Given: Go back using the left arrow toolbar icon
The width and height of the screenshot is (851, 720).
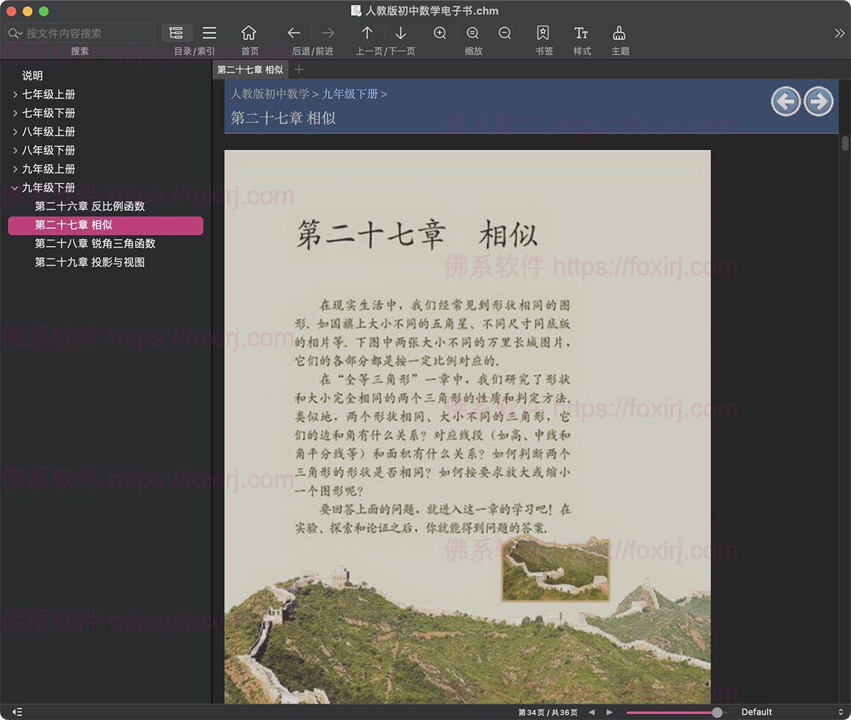Looking at the screenshot, I should [x=294, y=33].
